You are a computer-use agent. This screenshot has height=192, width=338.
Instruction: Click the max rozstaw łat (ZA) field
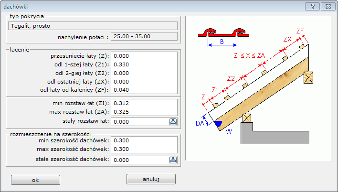tap(144, 112)
